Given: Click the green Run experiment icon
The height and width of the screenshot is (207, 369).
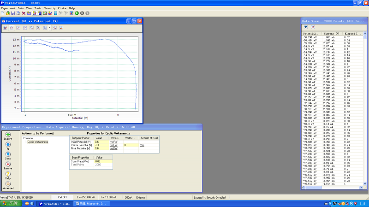Looking at the screenshot, I should coord(77,13).
